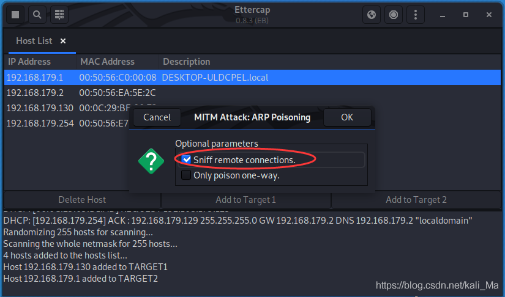This screenshot has height=297, width=505.
Task: Maximize the Ettercap window
Action: (466, 14)
